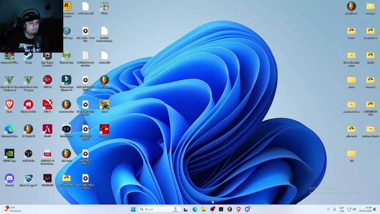Viewport: 380px width, 214px height.
Task: Open OBS Studio desktop shortcut
Action: point(28,155)
